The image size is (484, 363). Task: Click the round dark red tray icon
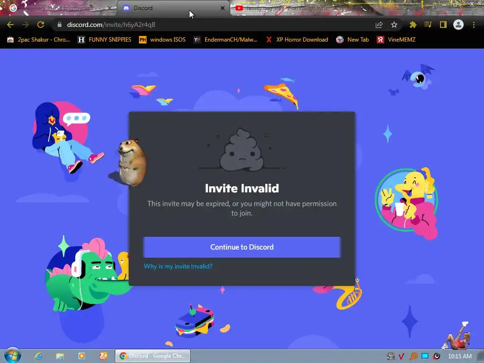436,356
